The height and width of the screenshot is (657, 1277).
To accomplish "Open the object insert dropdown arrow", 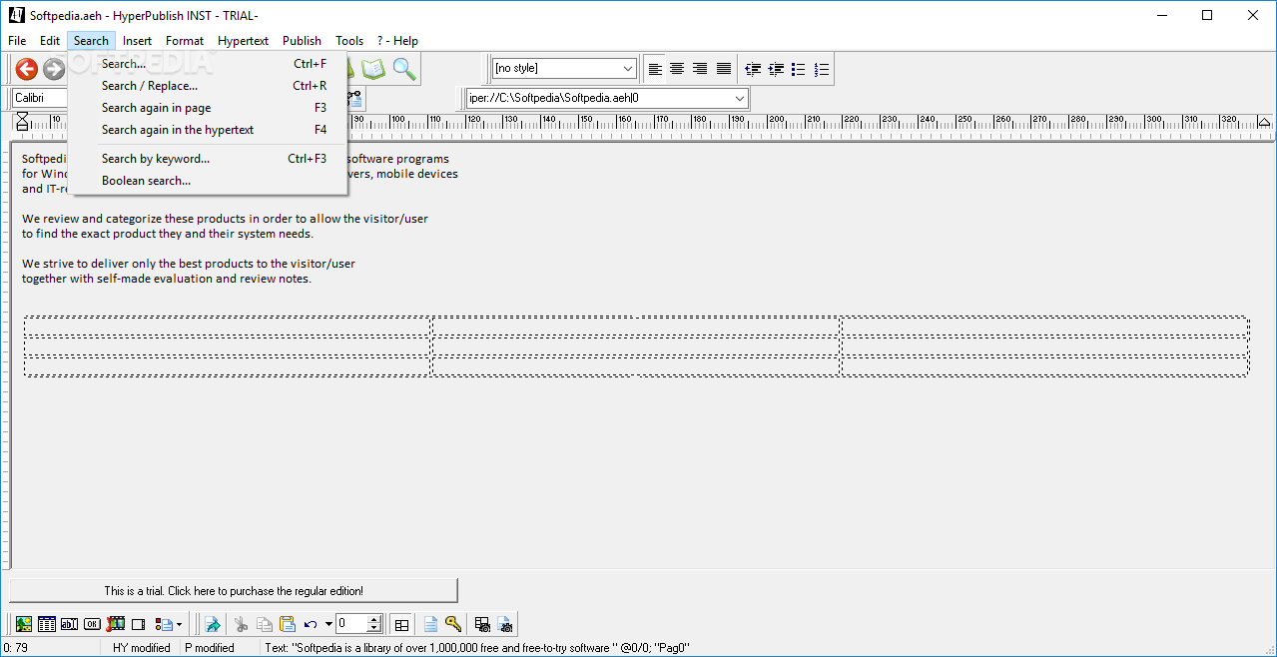I will pyautogui.click(x=179, y=625).
